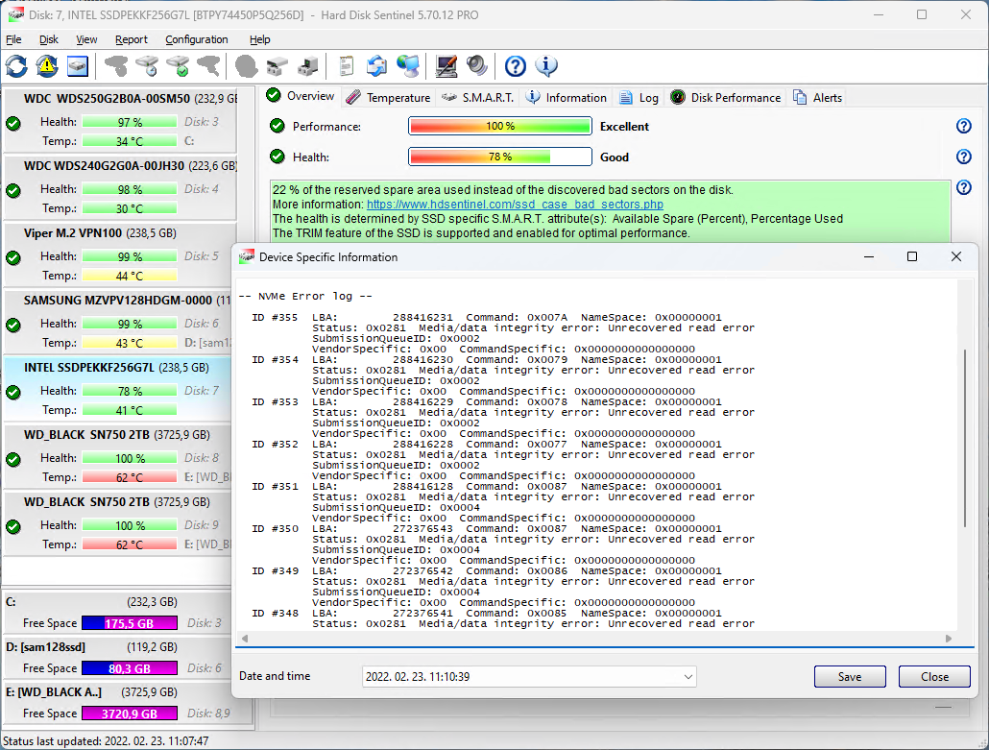
Task: Click green check status icon of WDC WDS250G2B0A disk
Action: coord(13,123)
